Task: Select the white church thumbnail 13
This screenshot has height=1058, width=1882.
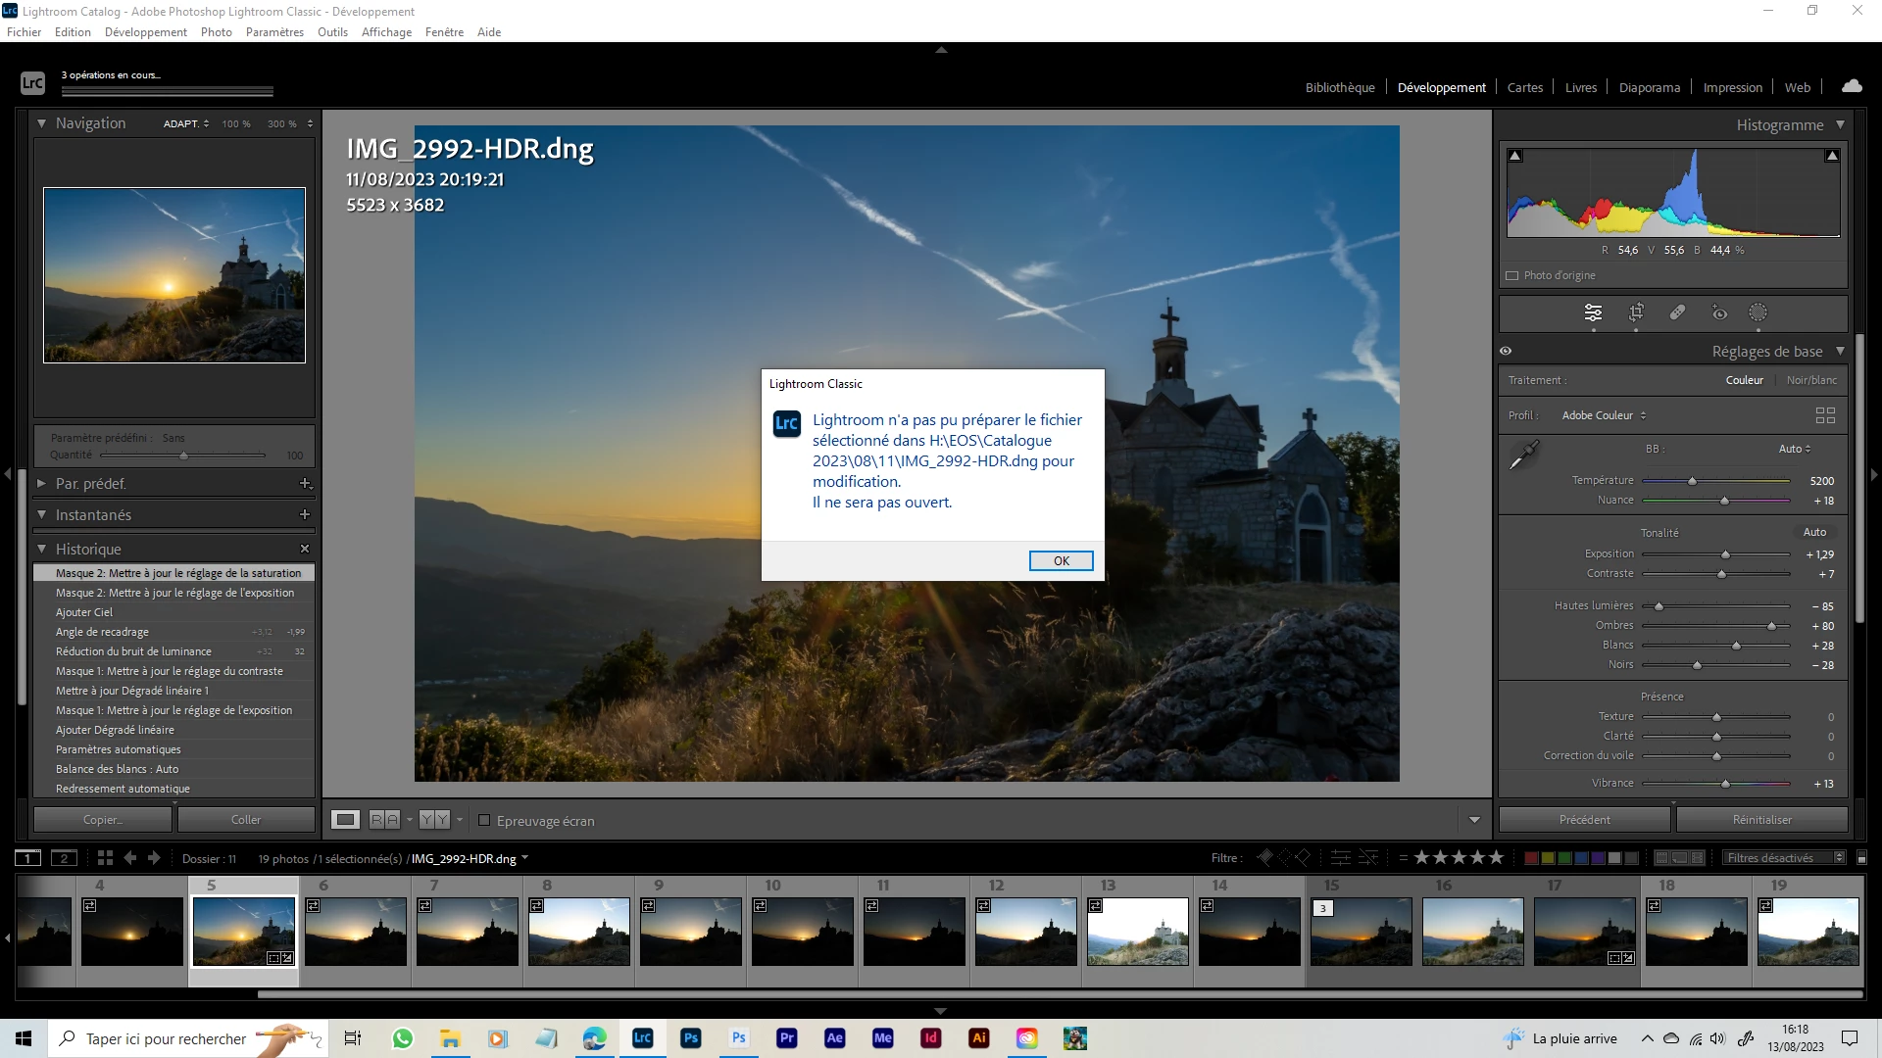Action: click(x=1137, y=932)
